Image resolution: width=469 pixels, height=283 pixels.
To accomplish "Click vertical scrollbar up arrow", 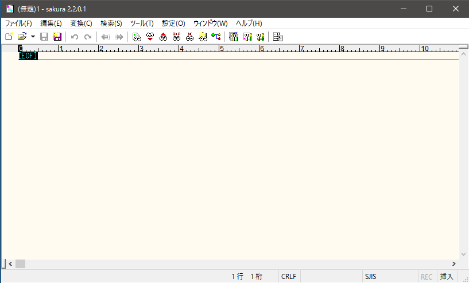I will 464,54.
